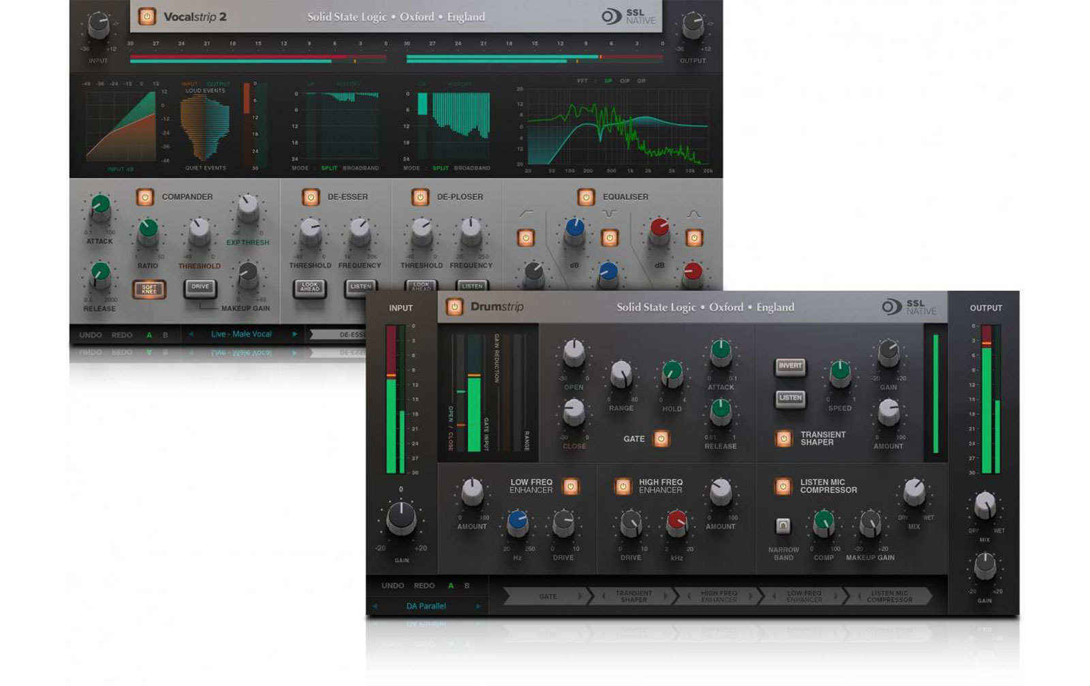Go to next preset after DA Parallel
The height and width of the screenshot is (686, 1090).
coord(478,606)
